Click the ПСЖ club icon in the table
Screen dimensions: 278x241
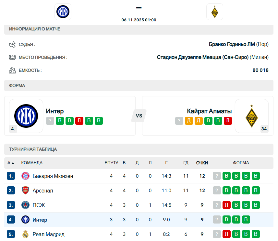point(25,205)
